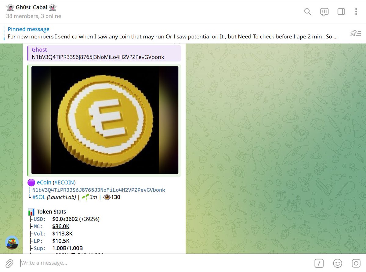Click the $ECOIN ticker link
Viewport: 366px width, 272px height.
tap(64, 182)
